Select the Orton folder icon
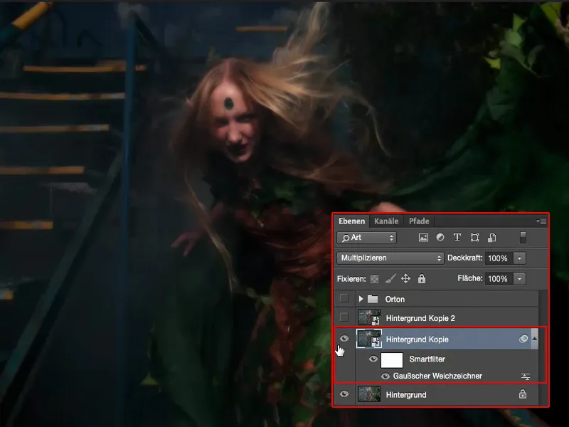This screenshot has width=569, height=427. pos(373,299)
